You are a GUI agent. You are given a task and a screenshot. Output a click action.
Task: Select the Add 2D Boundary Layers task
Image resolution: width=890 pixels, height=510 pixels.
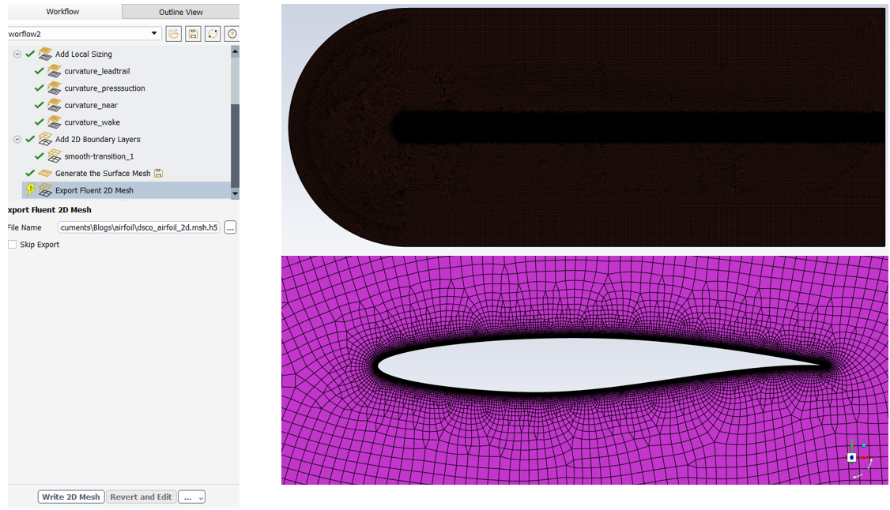pyautogui.click(x=98, y=139)
